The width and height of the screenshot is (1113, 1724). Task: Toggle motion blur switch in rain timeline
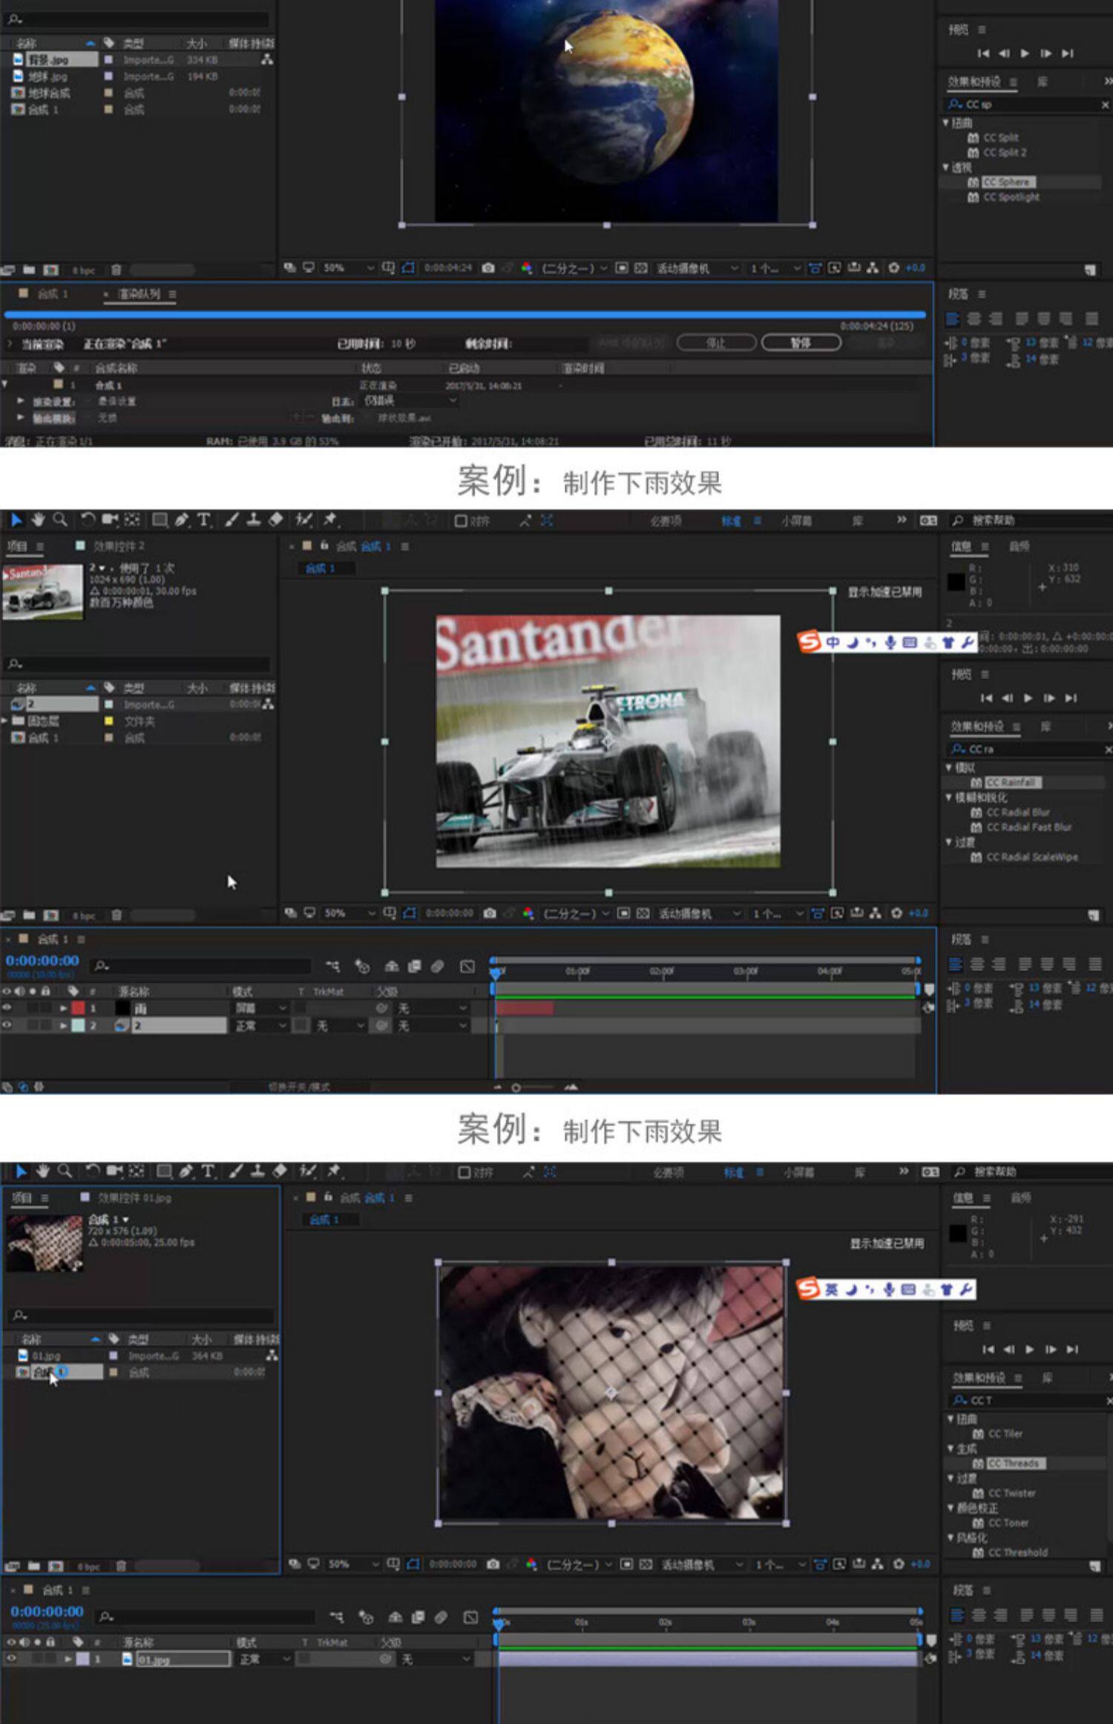point(438,966)
